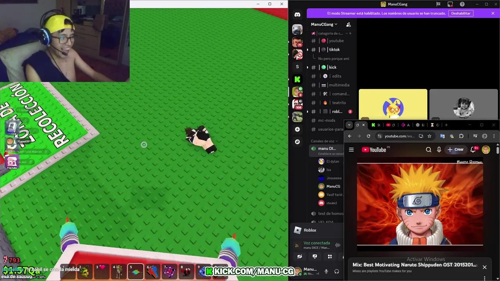Viewport: 500px width, 281px height.
Task: Open the Chrome three-dot menu
Action: pos(494,136)
